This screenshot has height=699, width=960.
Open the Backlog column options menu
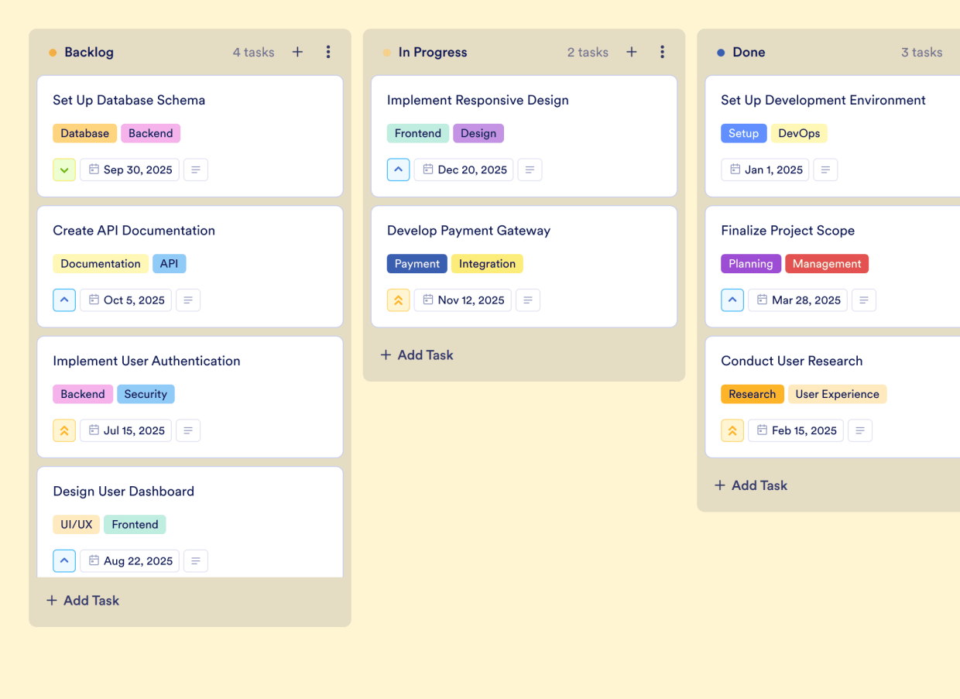coord(328,52)
